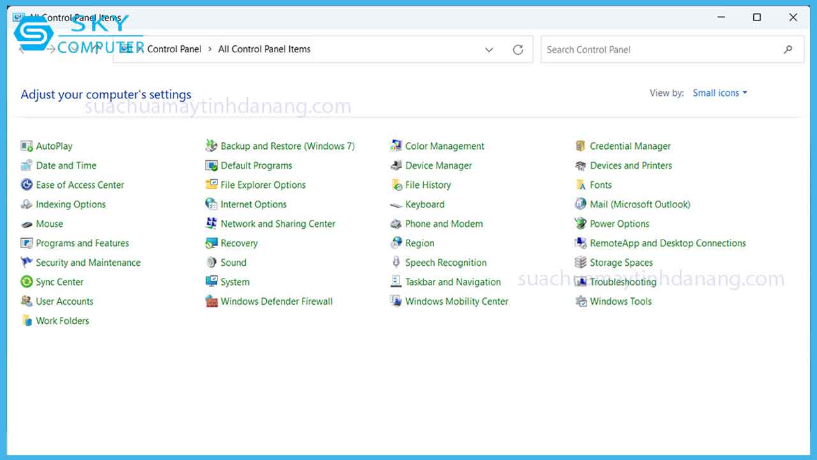Viewport: 817px width, 460px height.
Task: Open Windows Defender Firewall
Action: click(x=276, y=301)
